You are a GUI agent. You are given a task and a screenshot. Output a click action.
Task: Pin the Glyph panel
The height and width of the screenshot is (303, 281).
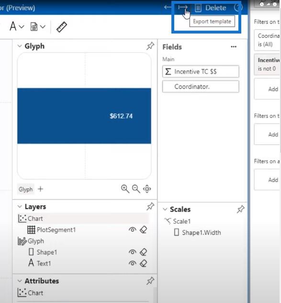click(150, 46)
